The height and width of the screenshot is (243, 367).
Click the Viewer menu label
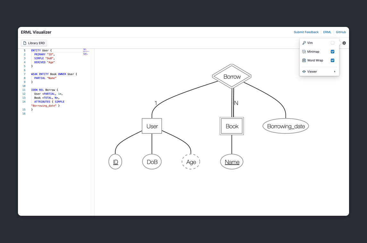[312, 71]
